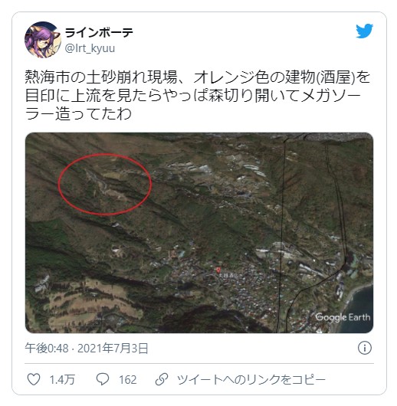Viewport: 397px width, 406px height.
Task: Click ツイートへのリンクをコピー text
Action: pos(251,380)
